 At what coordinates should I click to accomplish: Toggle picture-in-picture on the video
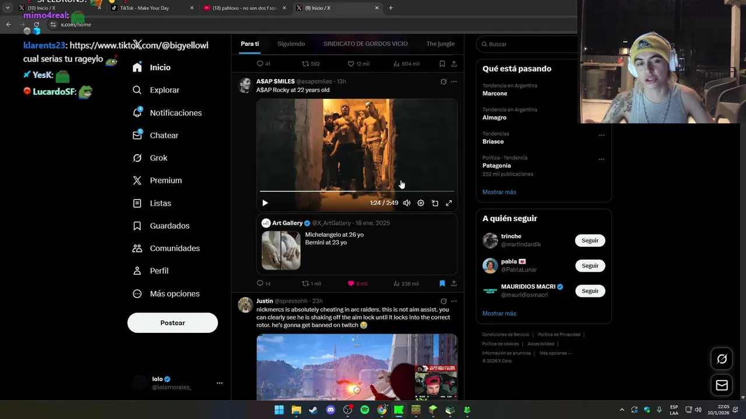pyautogui.click(x=435, y=203)
